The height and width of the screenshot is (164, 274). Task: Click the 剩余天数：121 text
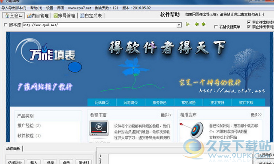(107, 8)
